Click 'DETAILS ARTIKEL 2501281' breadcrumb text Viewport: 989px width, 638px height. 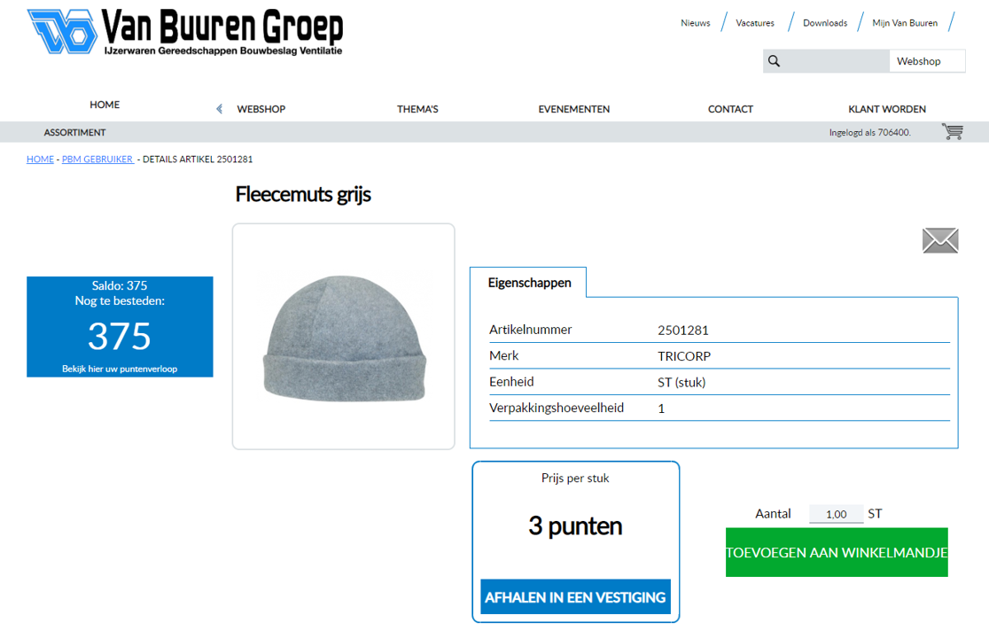[x=198, y=159]
